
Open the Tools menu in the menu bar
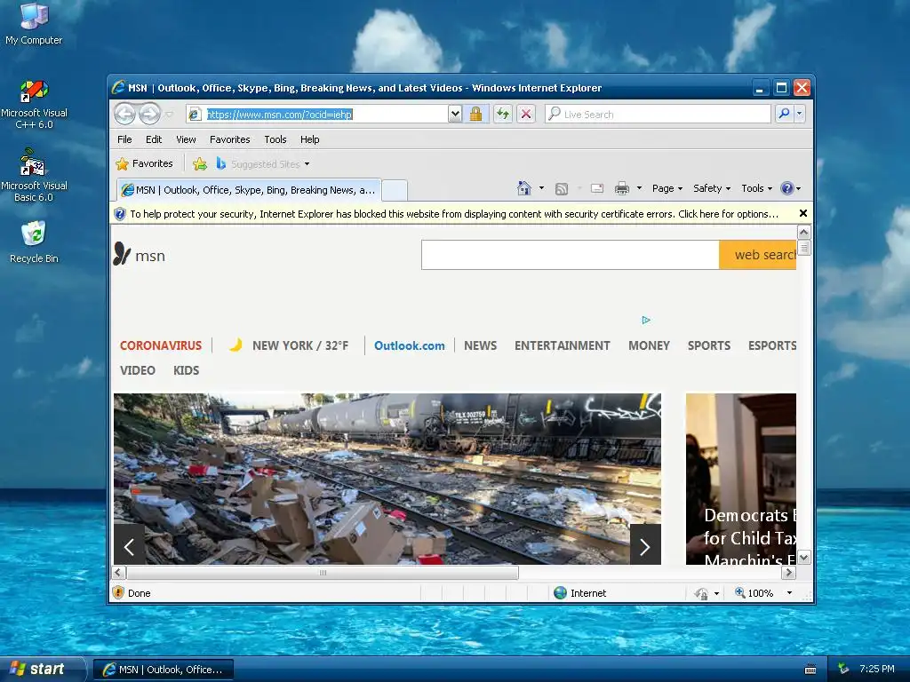pos(275,139)
